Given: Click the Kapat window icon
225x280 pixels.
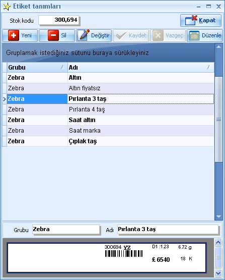Looking at the screenshot, I should pyautogui.click(x=191, y=20).
